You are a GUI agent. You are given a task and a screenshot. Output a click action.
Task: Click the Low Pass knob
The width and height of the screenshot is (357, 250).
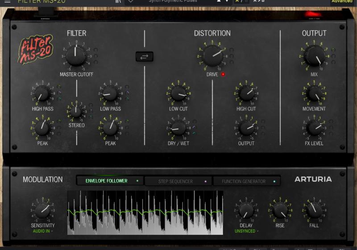click(110, 93)
